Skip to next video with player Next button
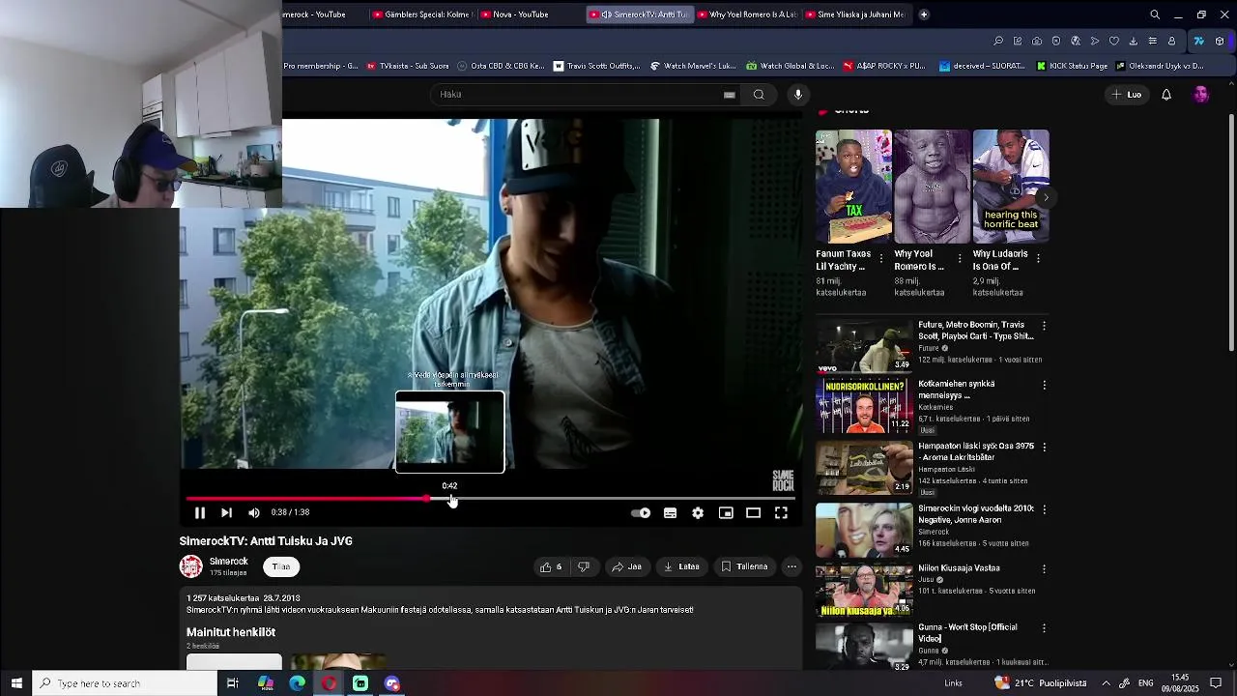1237x696 pixels. 226,512
